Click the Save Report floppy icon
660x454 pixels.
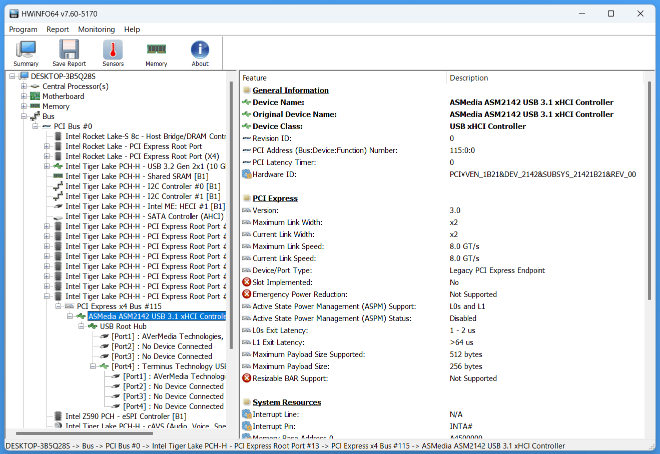[69, 49]
